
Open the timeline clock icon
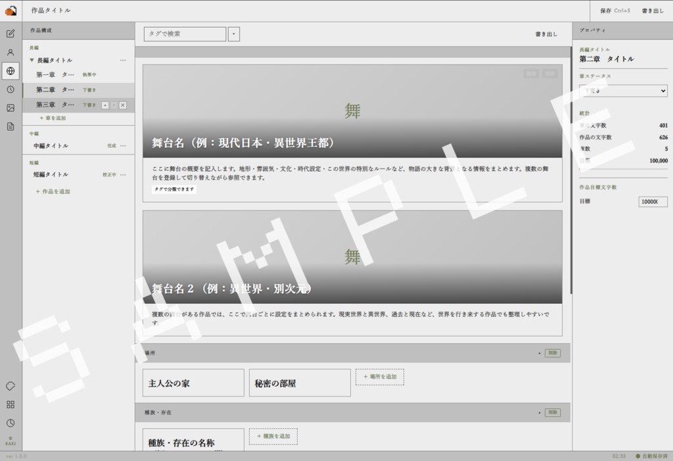point(11,89)
